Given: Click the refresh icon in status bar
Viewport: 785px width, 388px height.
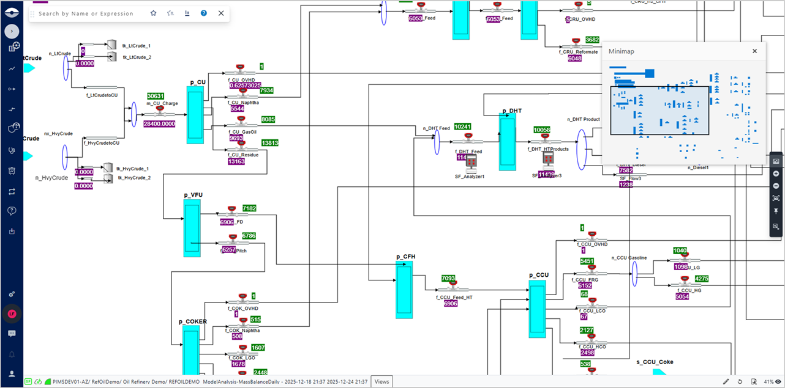Looking at the screenshot, I should [740, 382].
